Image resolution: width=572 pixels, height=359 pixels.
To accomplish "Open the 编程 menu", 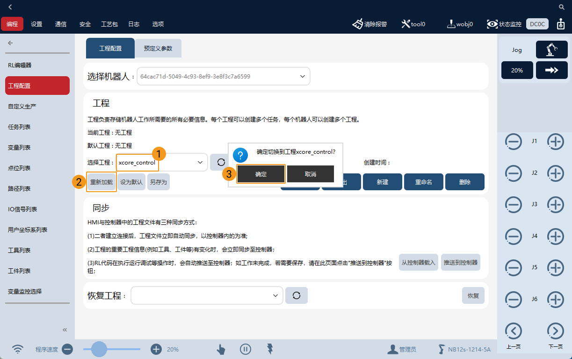I will (12, 24).
